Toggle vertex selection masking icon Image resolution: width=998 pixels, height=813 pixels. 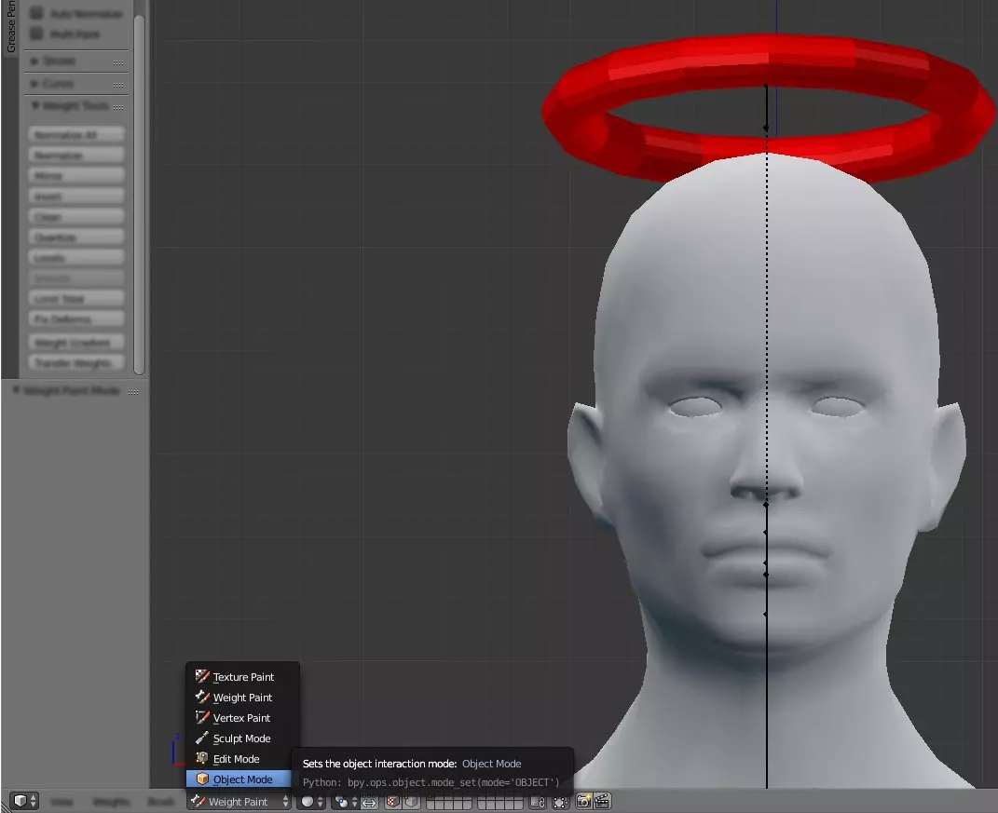coord(410,802)
